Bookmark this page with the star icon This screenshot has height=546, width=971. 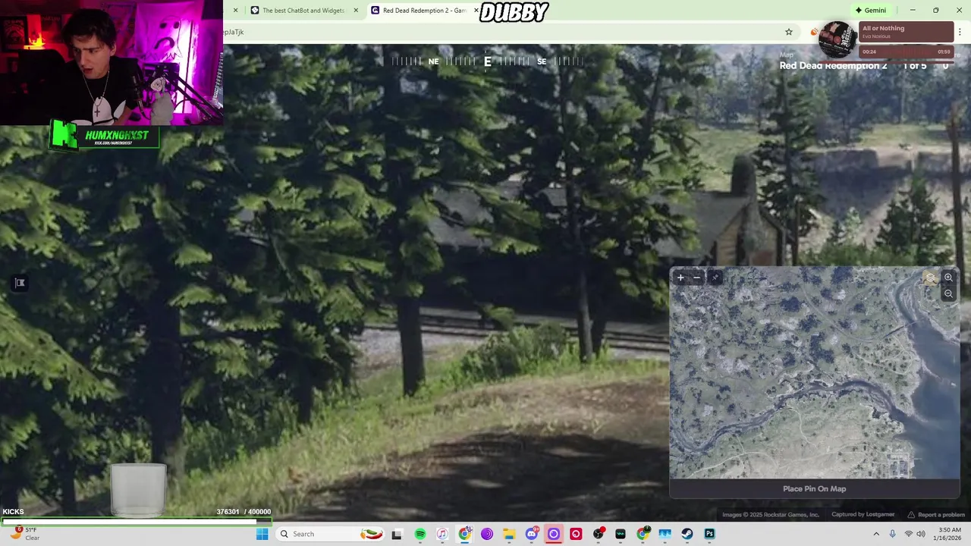coord(789,32)
